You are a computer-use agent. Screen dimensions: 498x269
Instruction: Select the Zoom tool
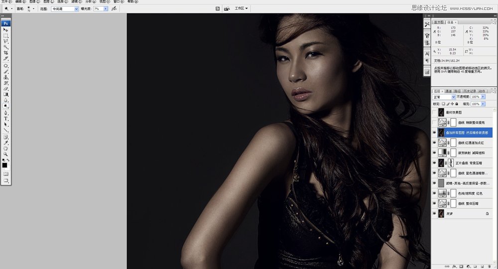point(5,154)
